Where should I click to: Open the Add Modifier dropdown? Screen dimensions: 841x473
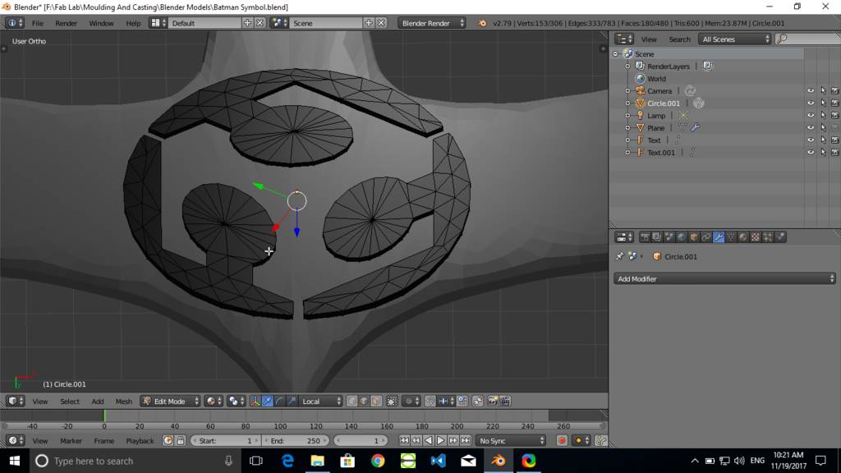click(725, 279)
